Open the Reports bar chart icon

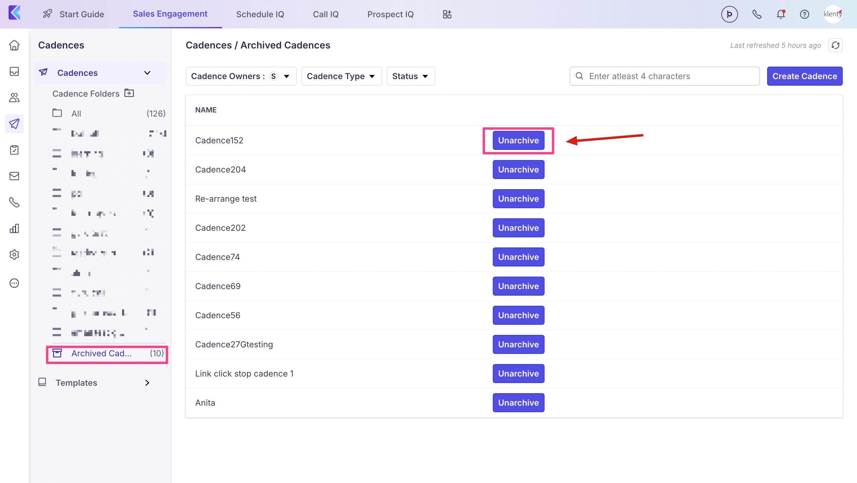(x=14, y=228)
